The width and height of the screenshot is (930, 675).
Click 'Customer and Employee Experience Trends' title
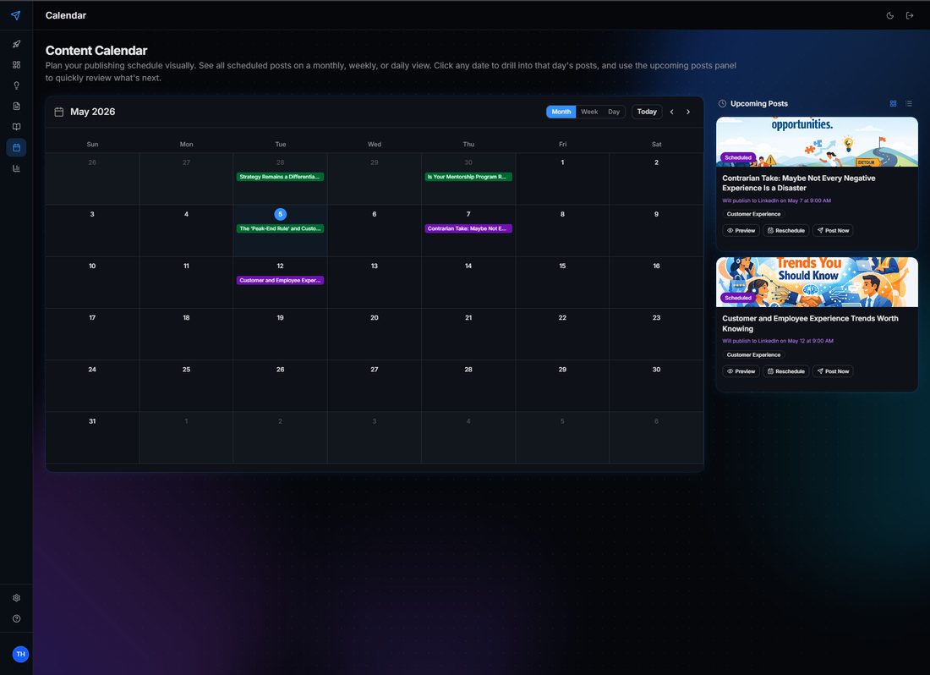click(x=810, y=324)
